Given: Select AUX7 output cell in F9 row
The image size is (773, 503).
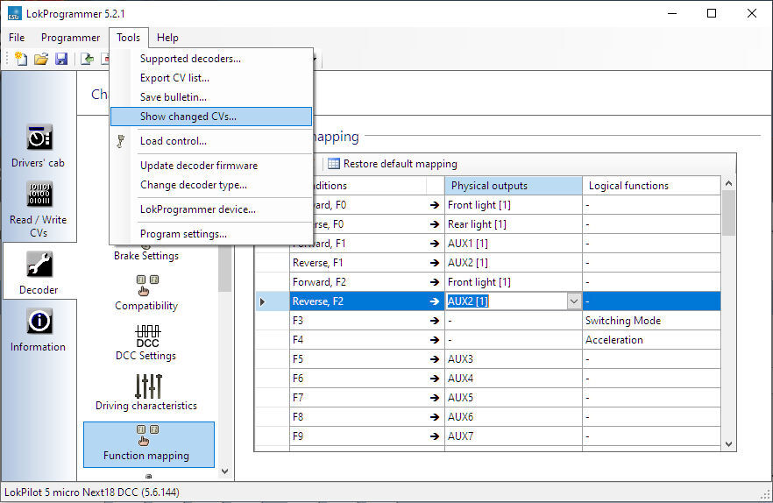Looking at the screenshot, I should tap(514, 436).
